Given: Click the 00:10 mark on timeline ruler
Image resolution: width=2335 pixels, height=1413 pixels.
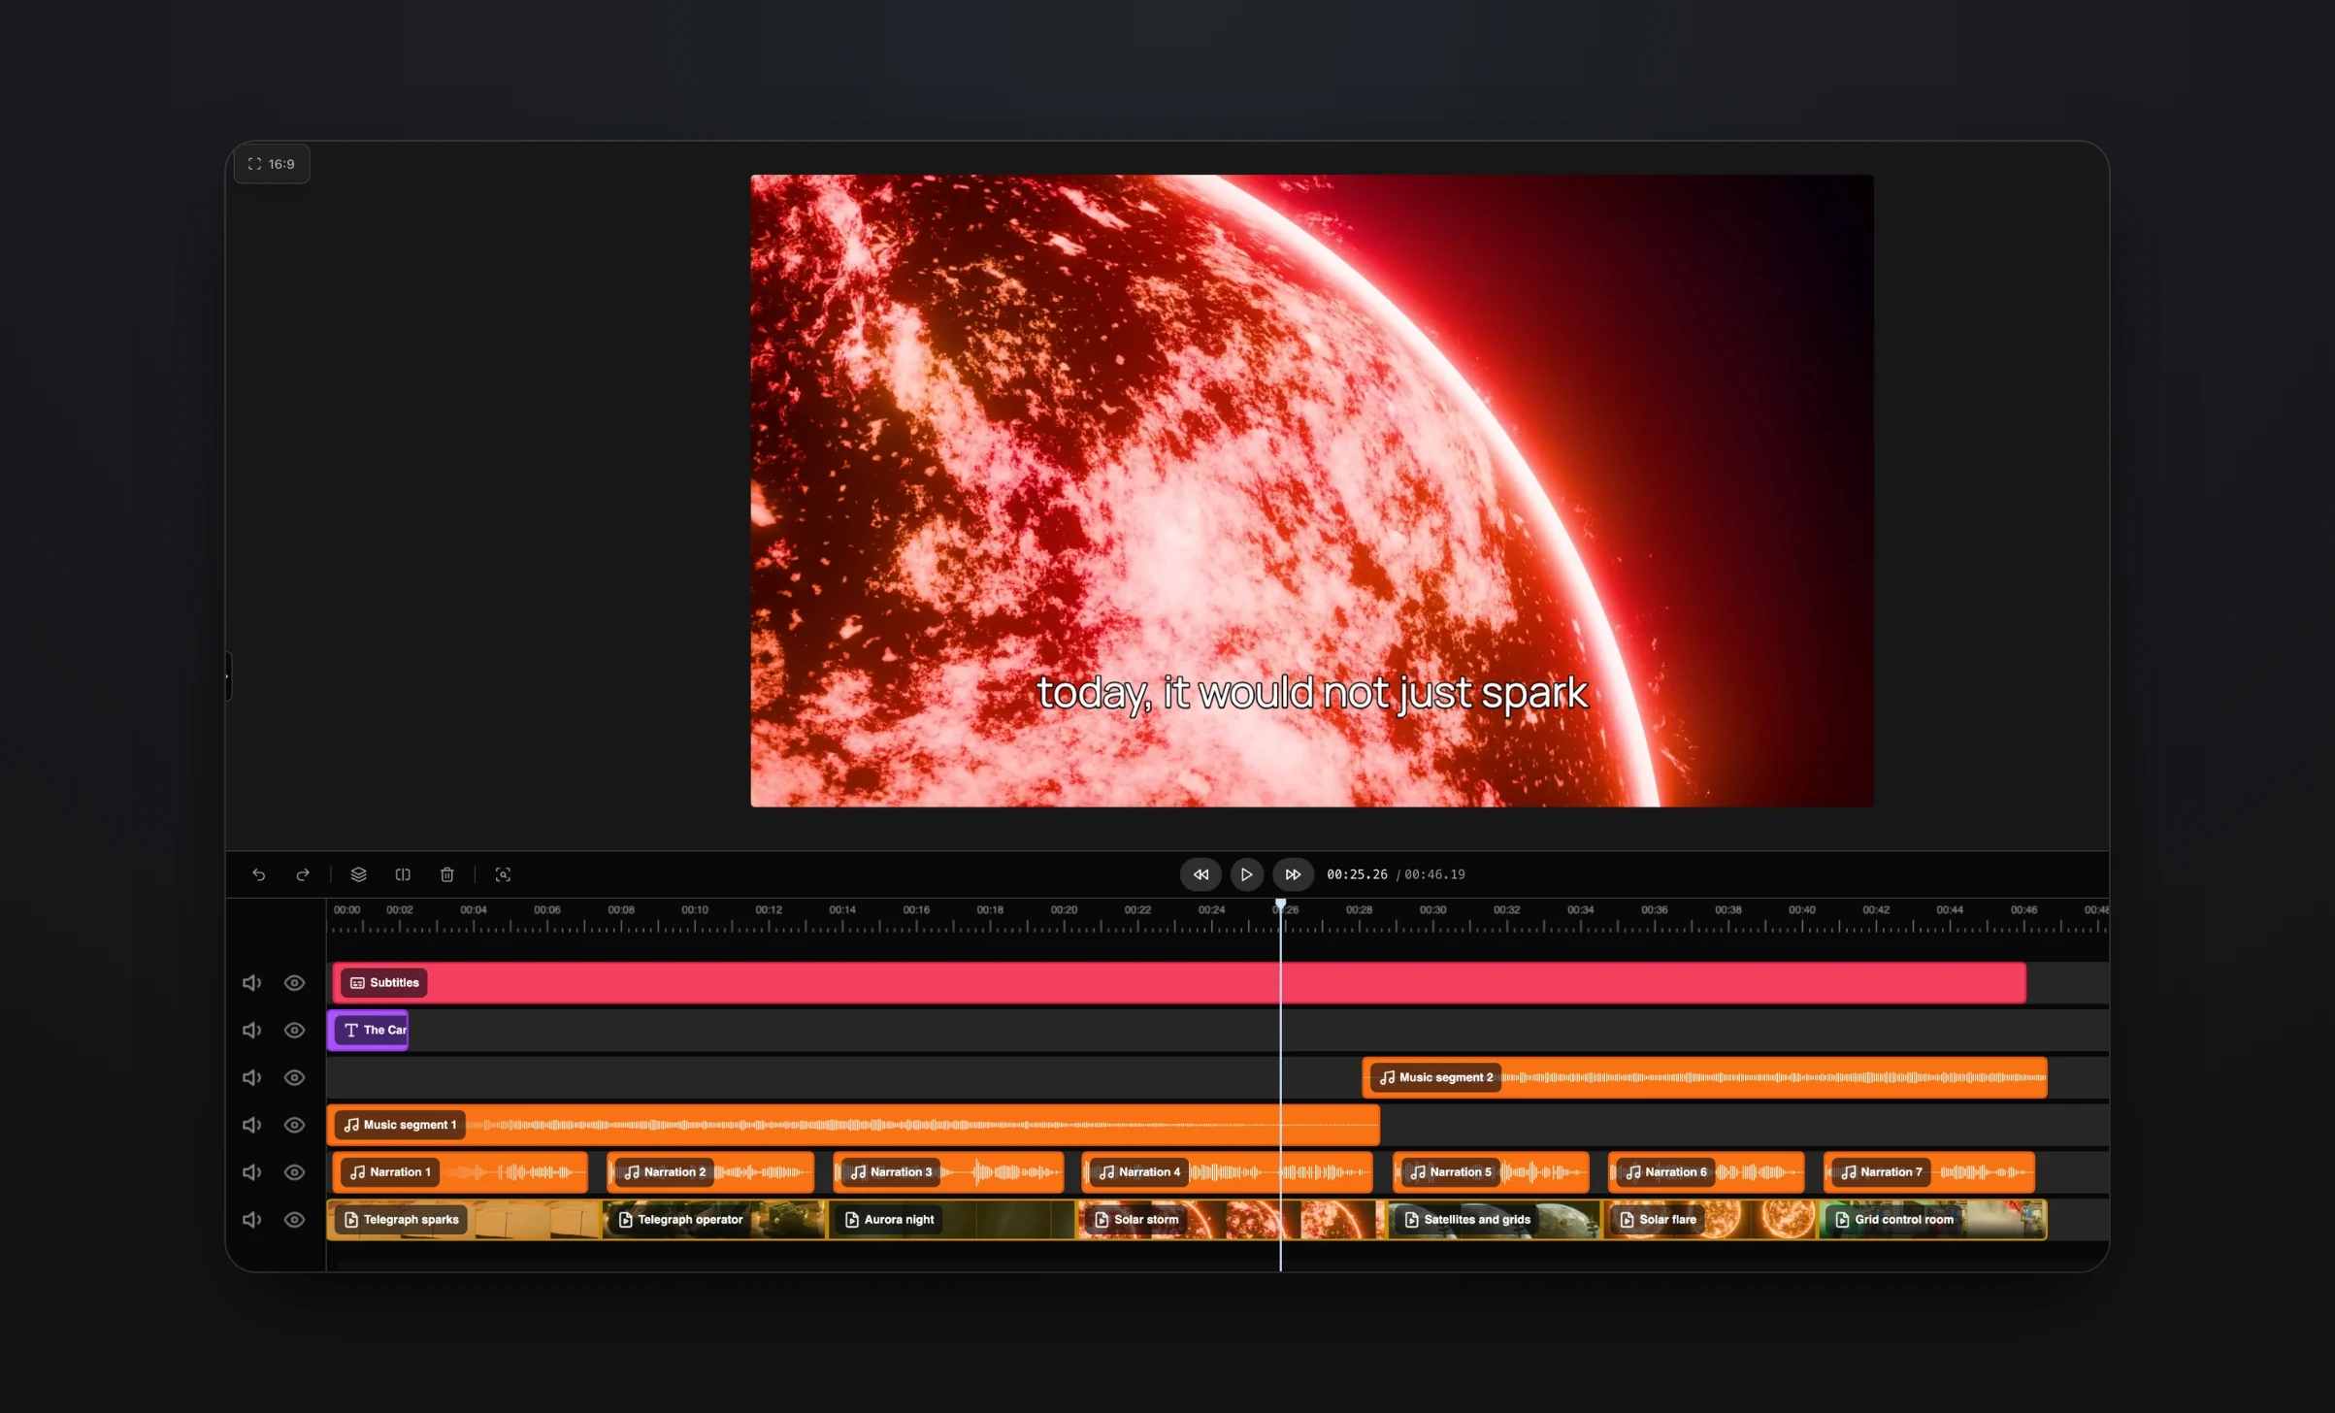Looking at the screenshot, I should click(695, 910).
